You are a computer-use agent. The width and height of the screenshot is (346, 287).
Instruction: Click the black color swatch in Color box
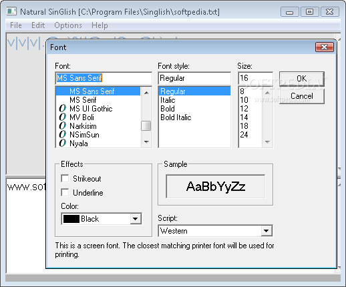pyautogui.click(x=71, y=219)
